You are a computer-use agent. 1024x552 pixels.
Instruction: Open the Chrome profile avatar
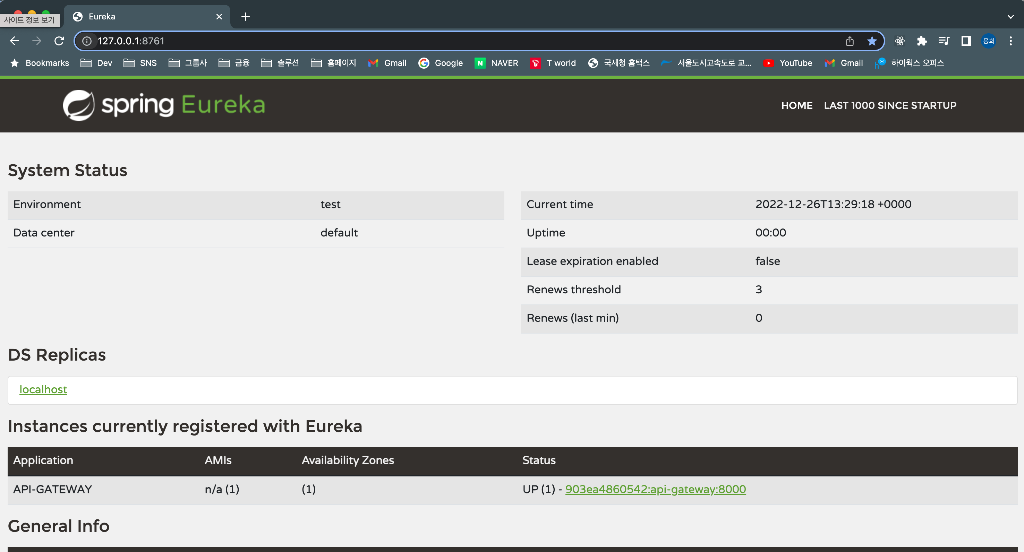pyautogui.click(x=988, y=41)
